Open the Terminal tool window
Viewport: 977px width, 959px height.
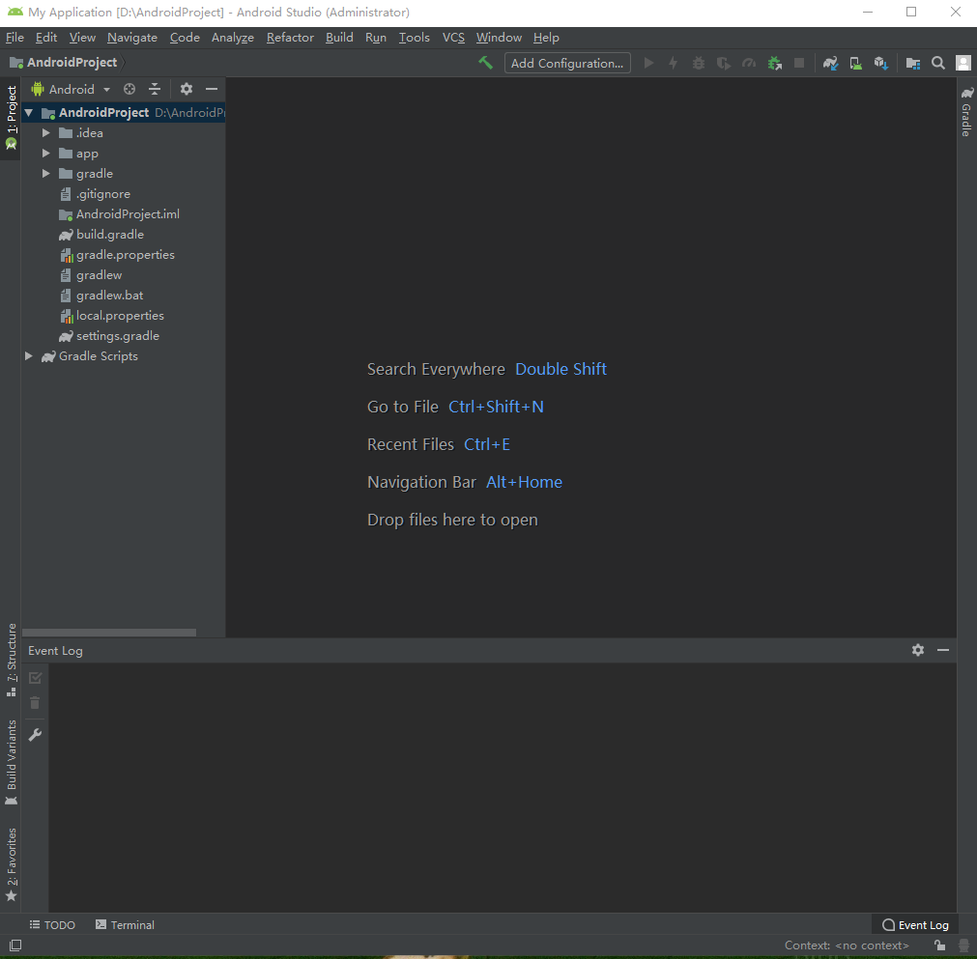click(x=125, y=925)
